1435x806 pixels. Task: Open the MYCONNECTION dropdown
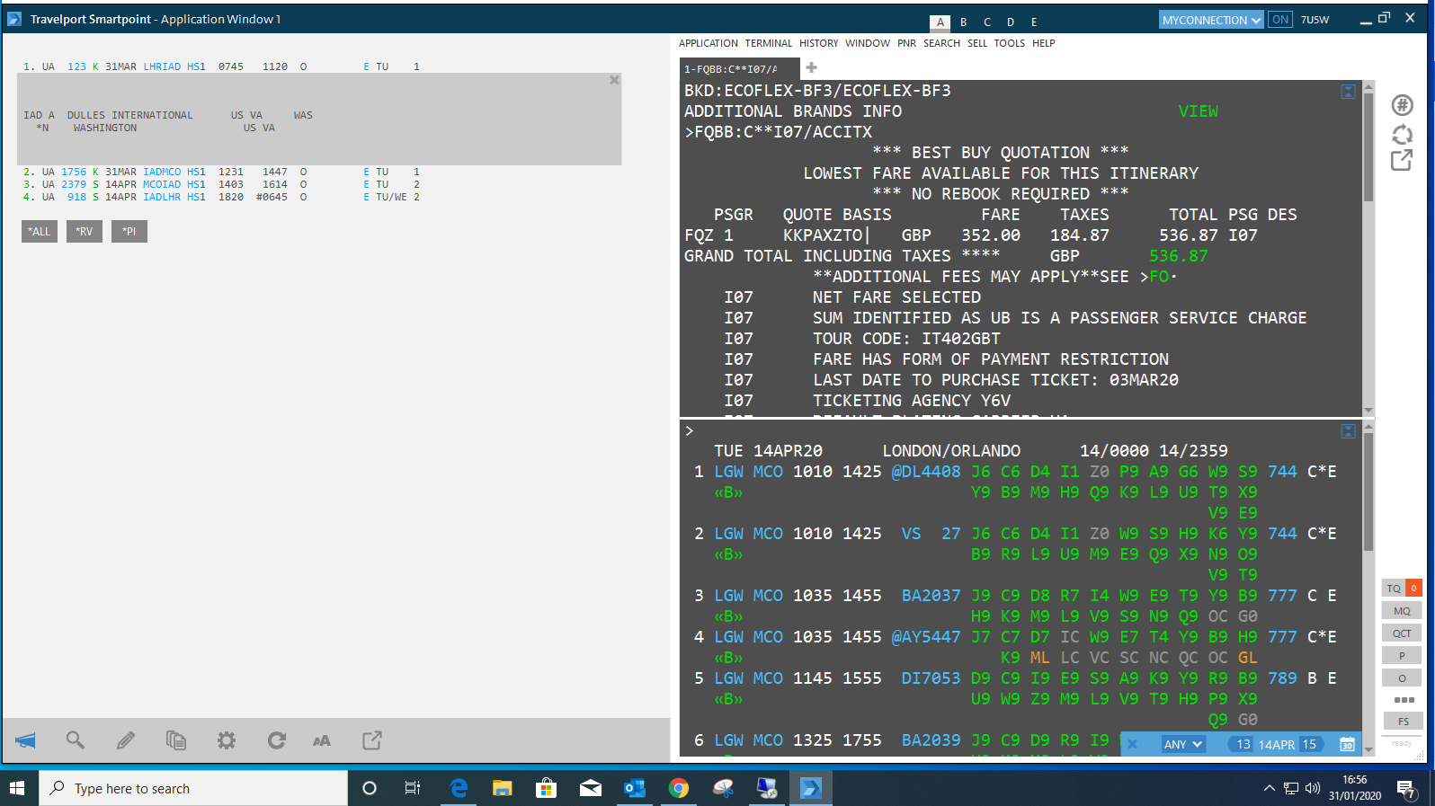click(x=1210, y=20)
